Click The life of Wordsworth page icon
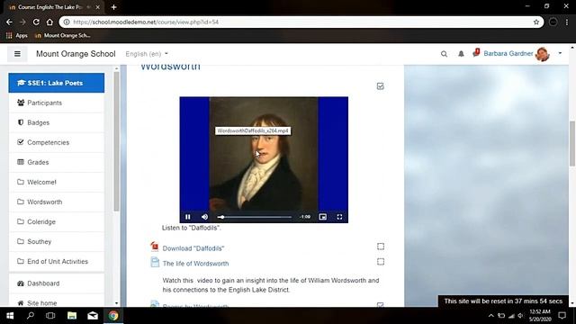Viewport: 576px width, 324px height. point(155,262)
